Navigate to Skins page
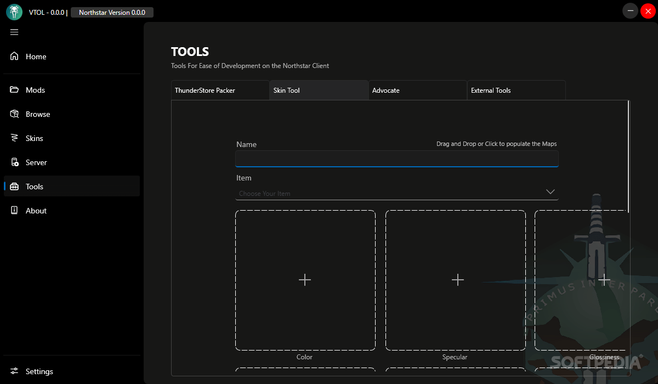The height and width of the screenshot is (384, 658). click(x=72, y=138)
